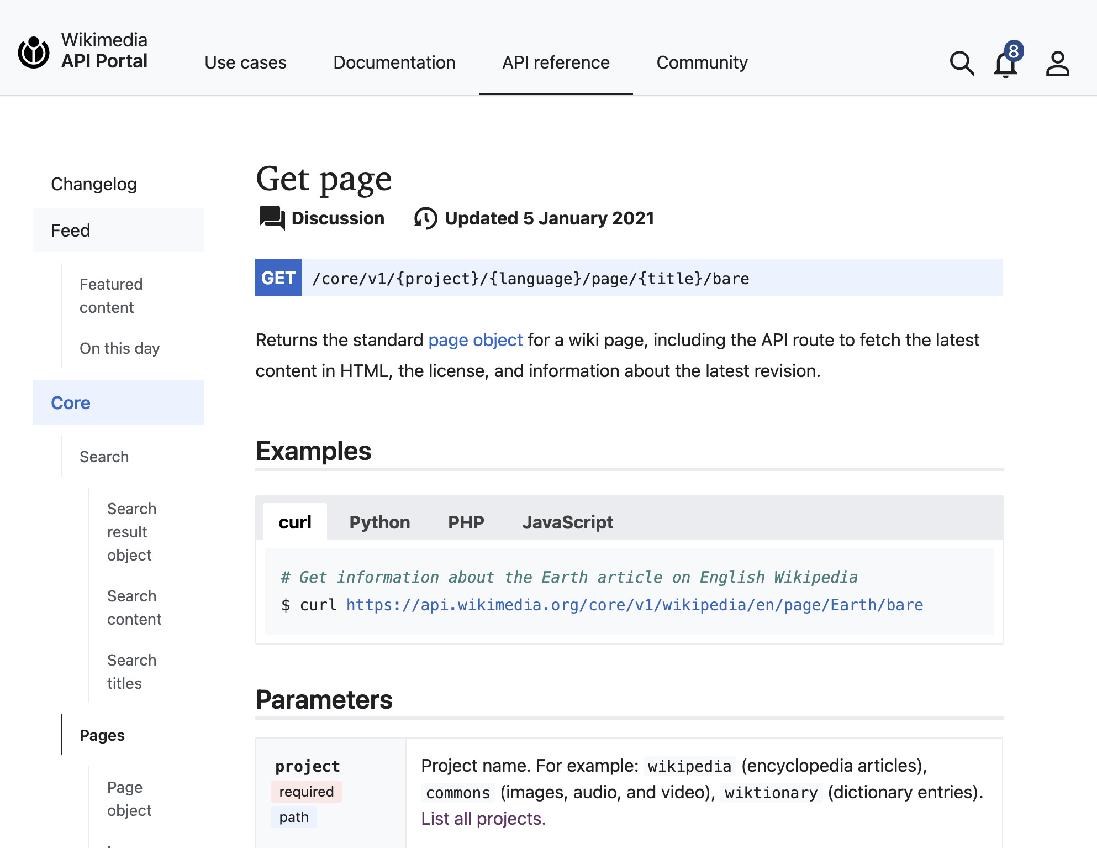This screenshot has width=1097, height=848.
Task: Open the search magnifier icon
Action: coord(962,63)
